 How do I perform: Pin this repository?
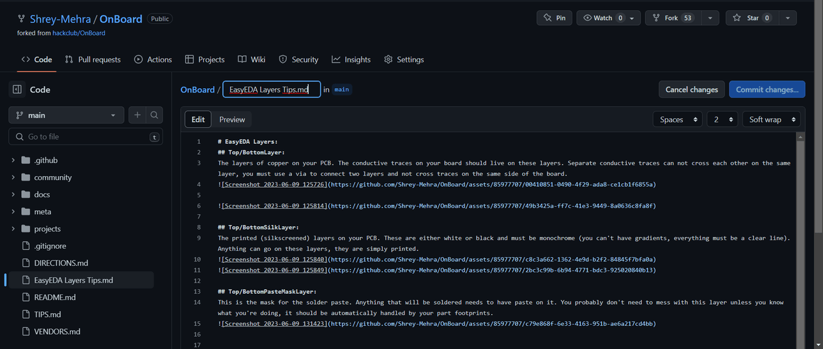tap(554, 18)
